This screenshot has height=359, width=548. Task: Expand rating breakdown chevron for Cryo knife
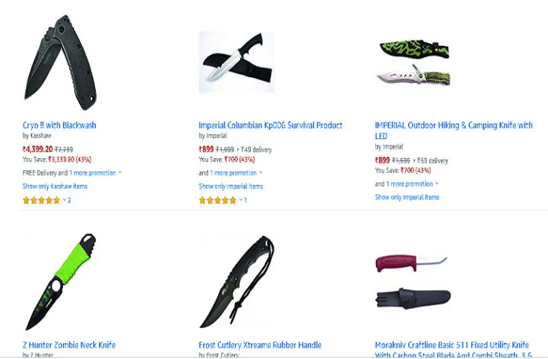click(x=64, y=200)
